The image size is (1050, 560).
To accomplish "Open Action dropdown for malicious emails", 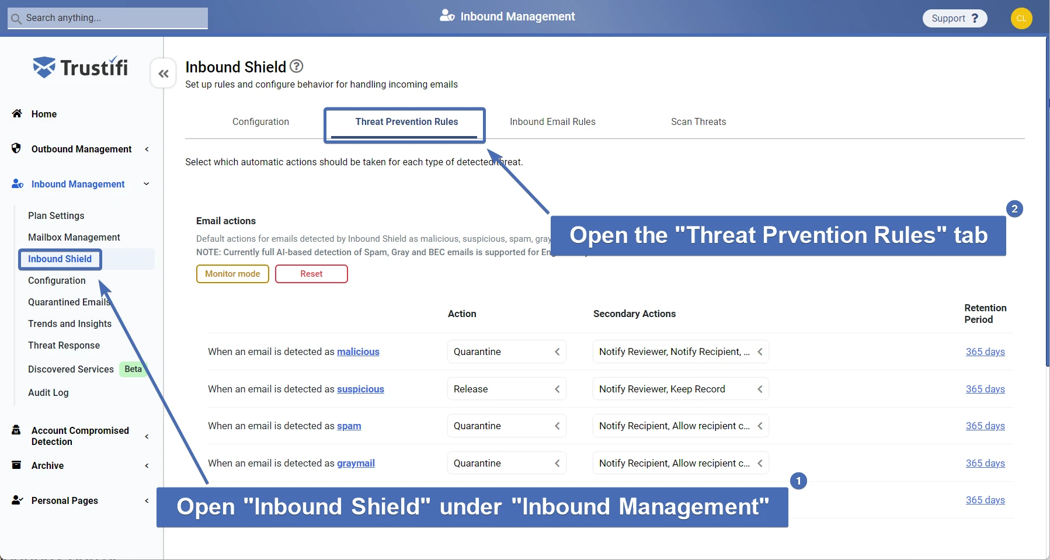I will pos(506,352).
